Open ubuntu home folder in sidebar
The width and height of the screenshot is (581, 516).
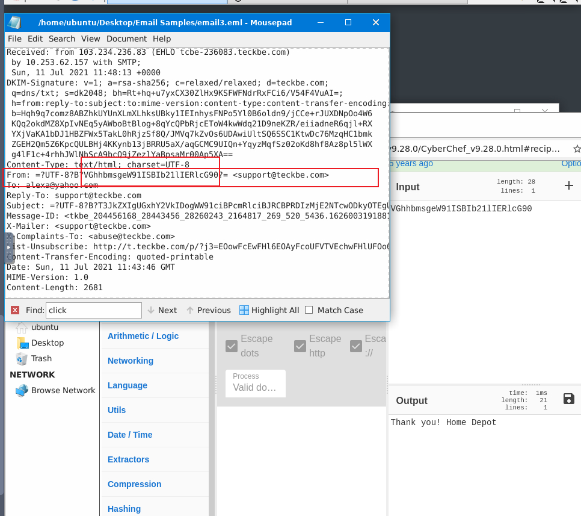point(37,327)
